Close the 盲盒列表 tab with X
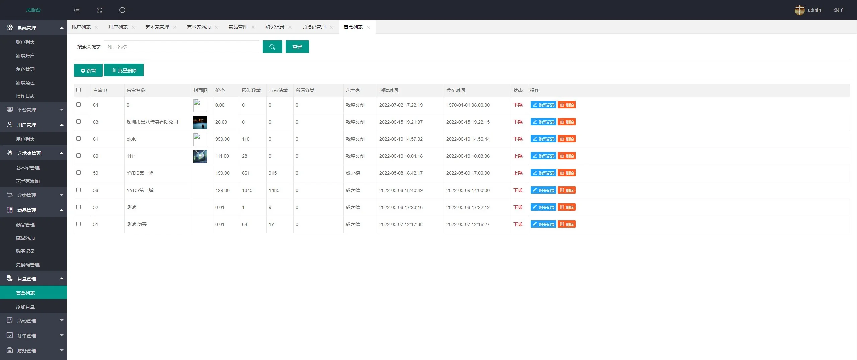857x360 pixels. click(368, 27)
